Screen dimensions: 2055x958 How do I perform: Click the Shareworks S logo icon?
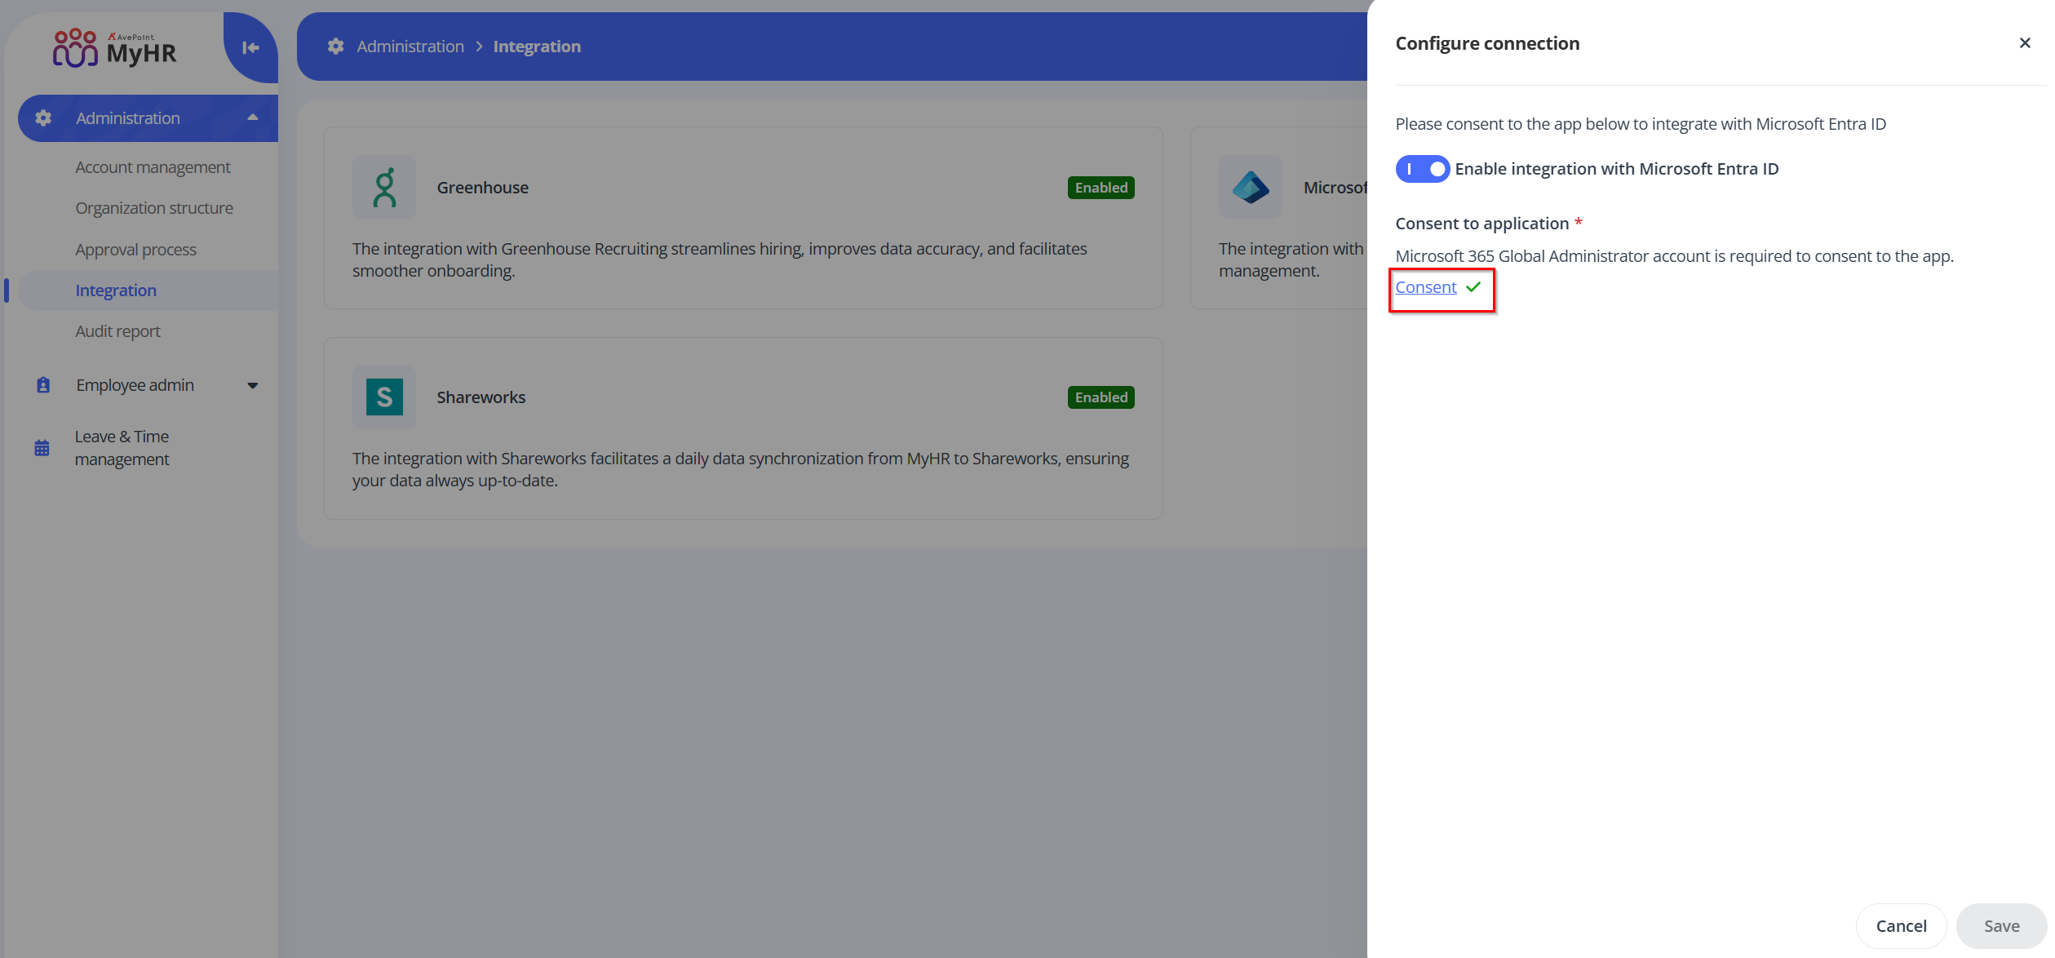point(384,397)
